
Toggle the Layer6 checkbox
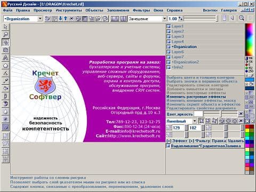pyautogui.click(x=169, y=52)
